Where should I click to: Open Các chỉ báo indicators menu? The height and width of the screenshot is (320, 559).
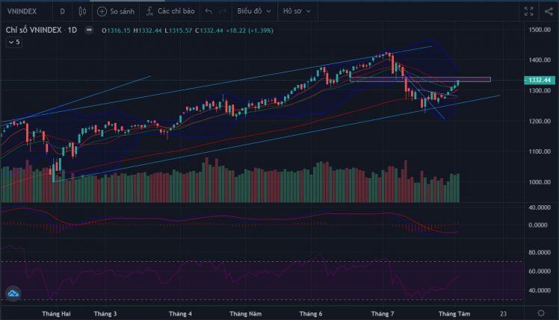(x=170, y=11)
